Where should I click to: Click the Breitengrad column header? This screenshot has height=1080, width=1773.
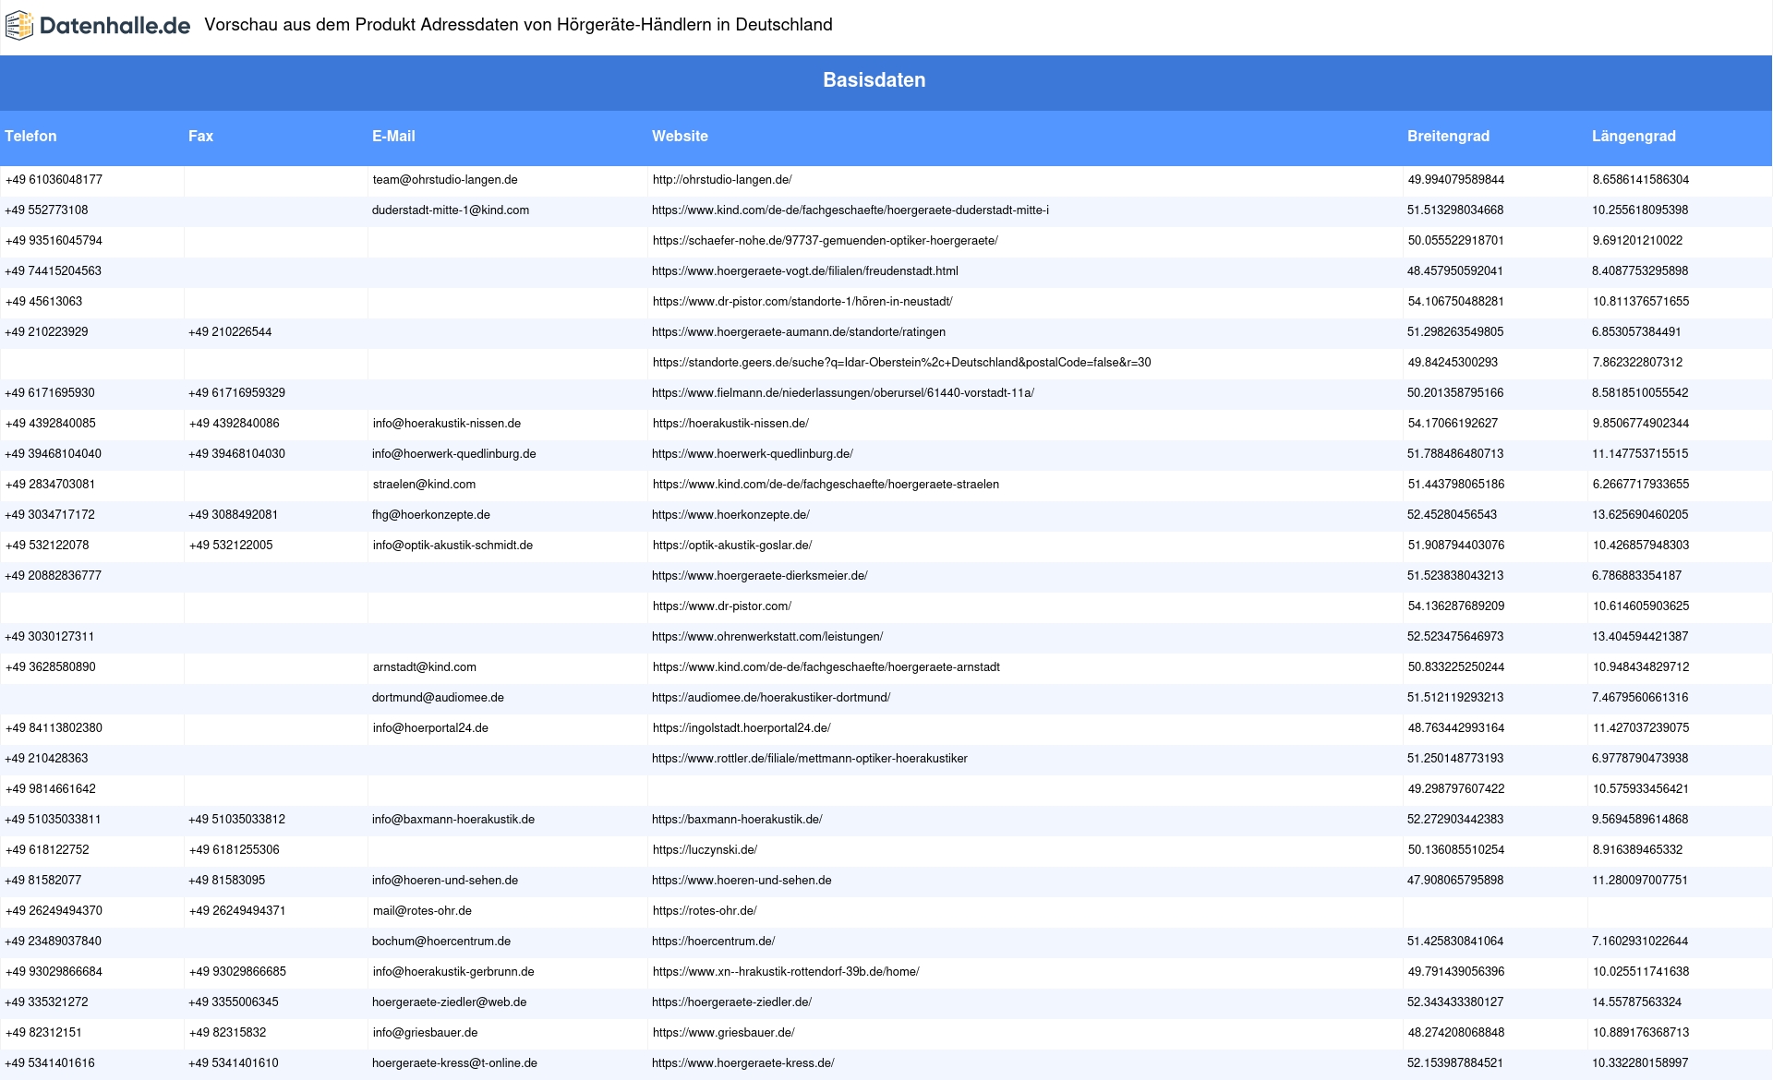click(x=1448, y=137)
